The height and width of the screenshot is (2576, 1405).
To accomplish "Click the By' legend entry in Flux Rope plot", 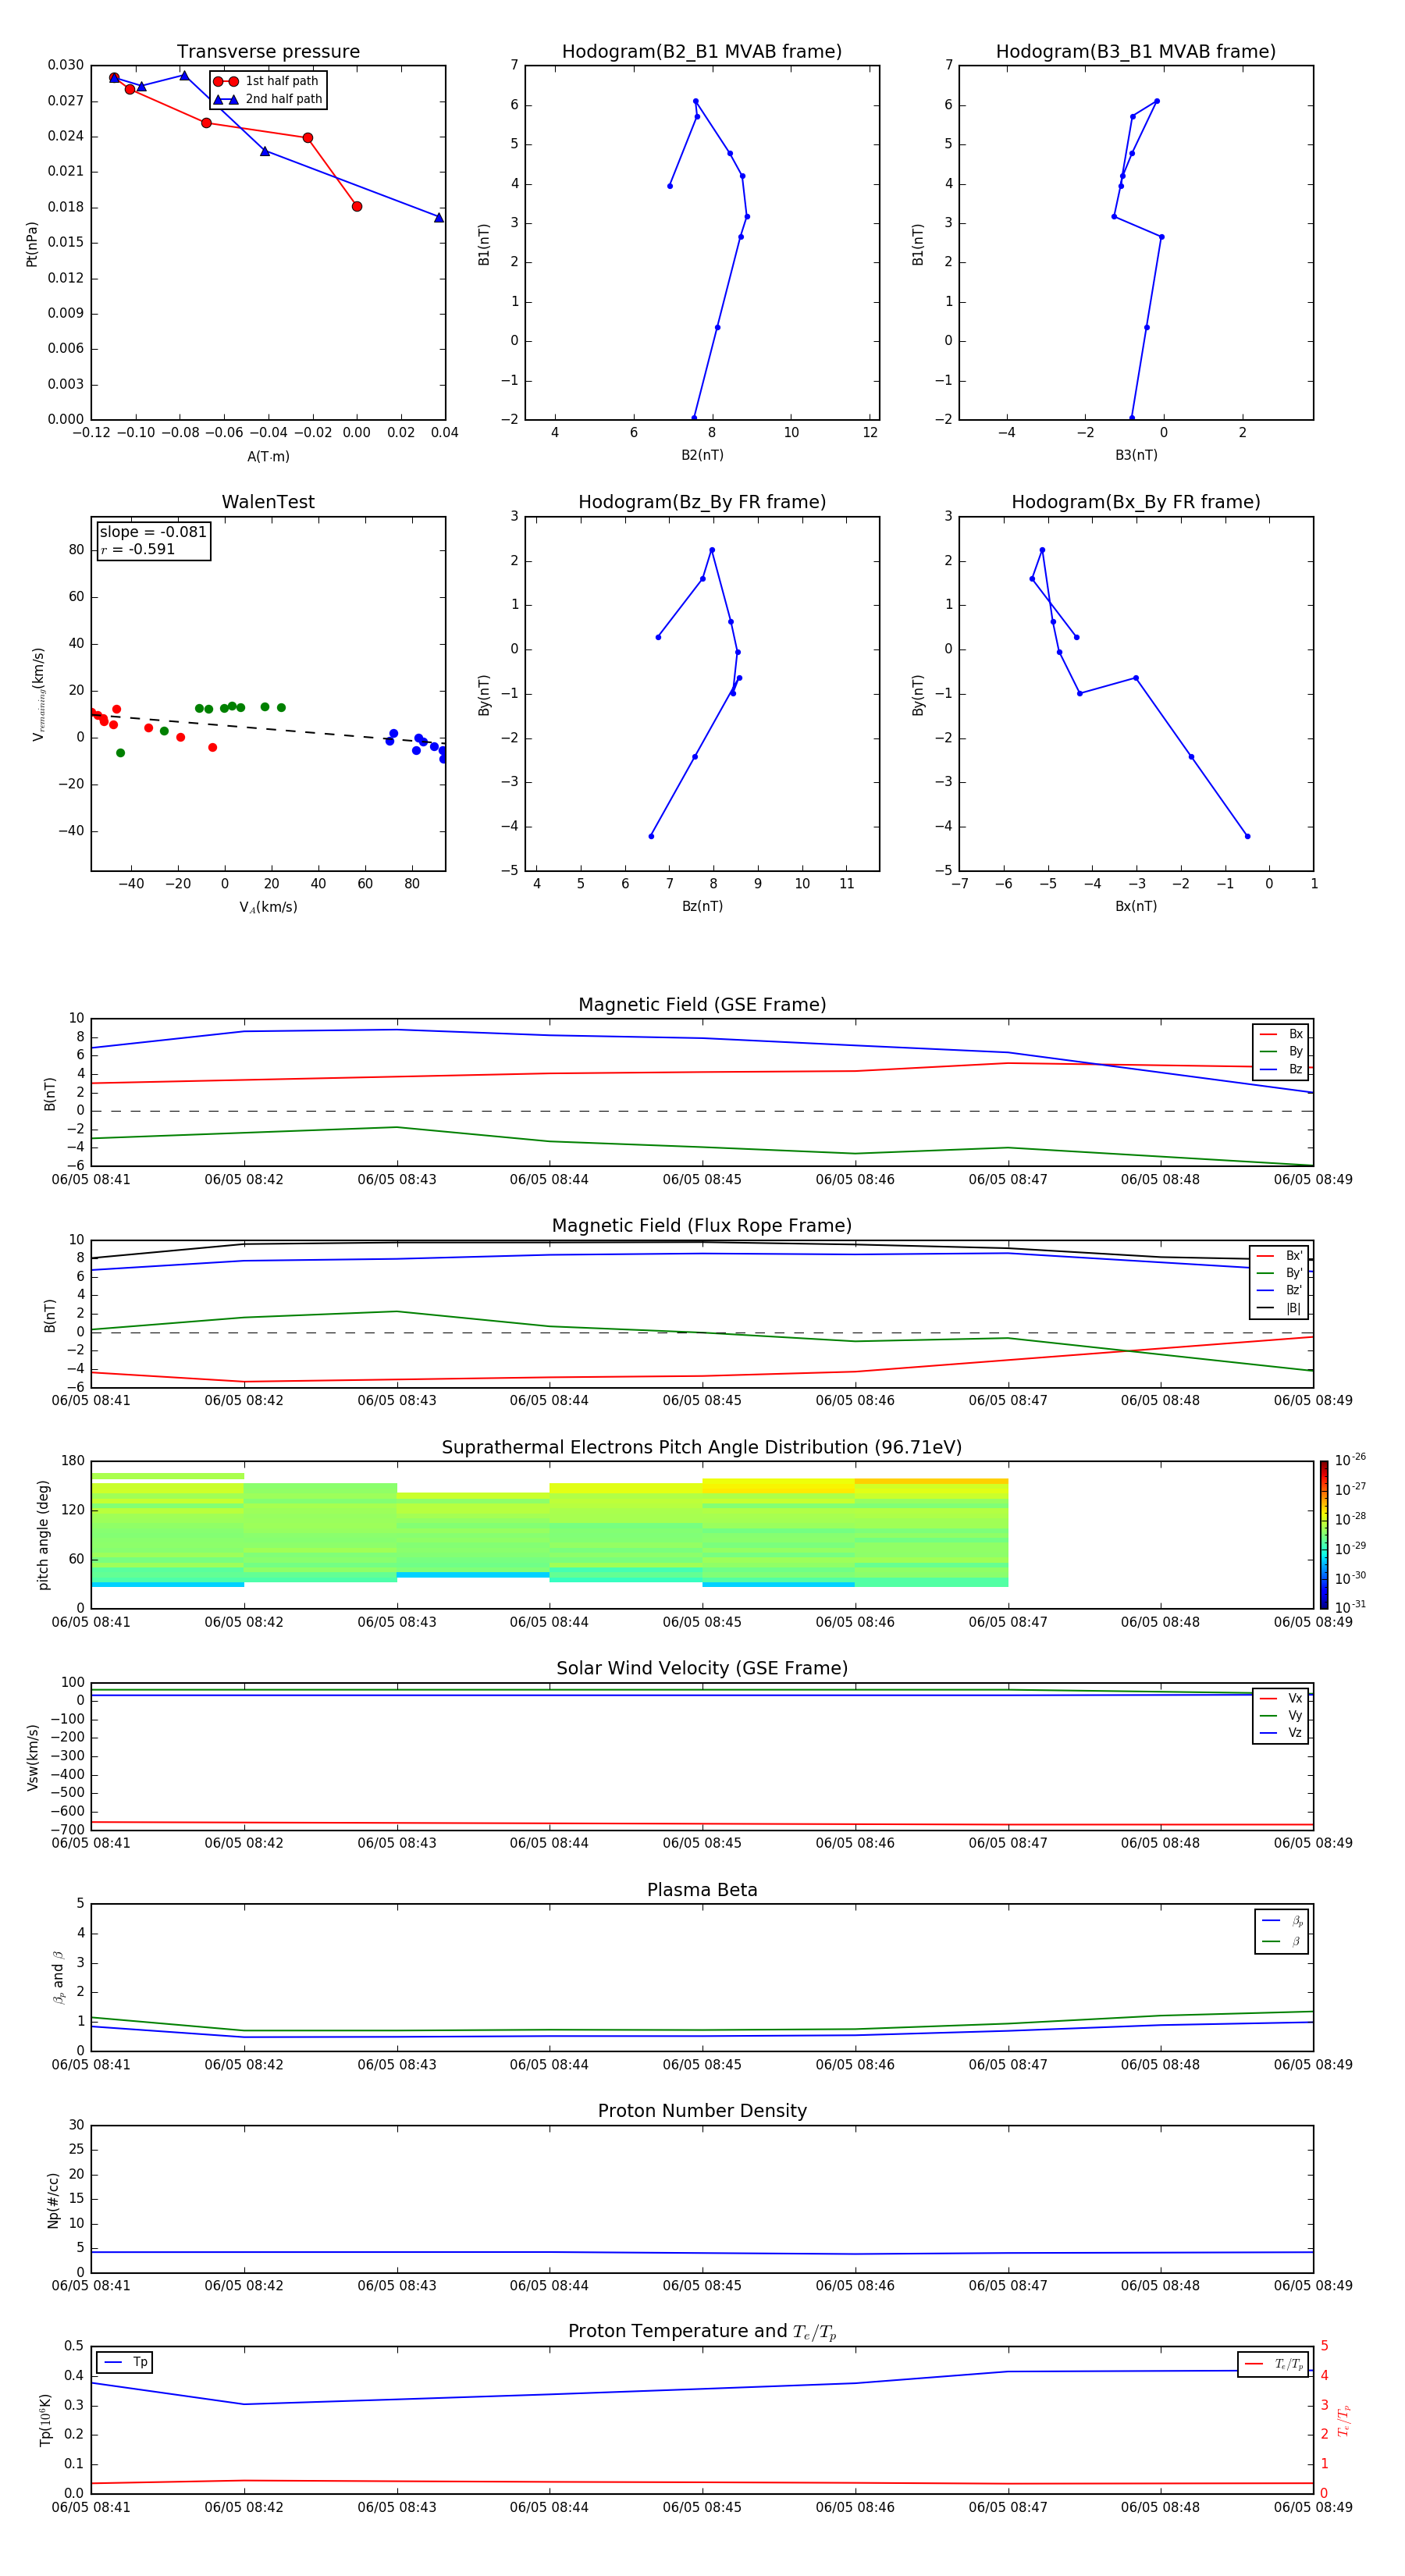I will [1279, 1273].
